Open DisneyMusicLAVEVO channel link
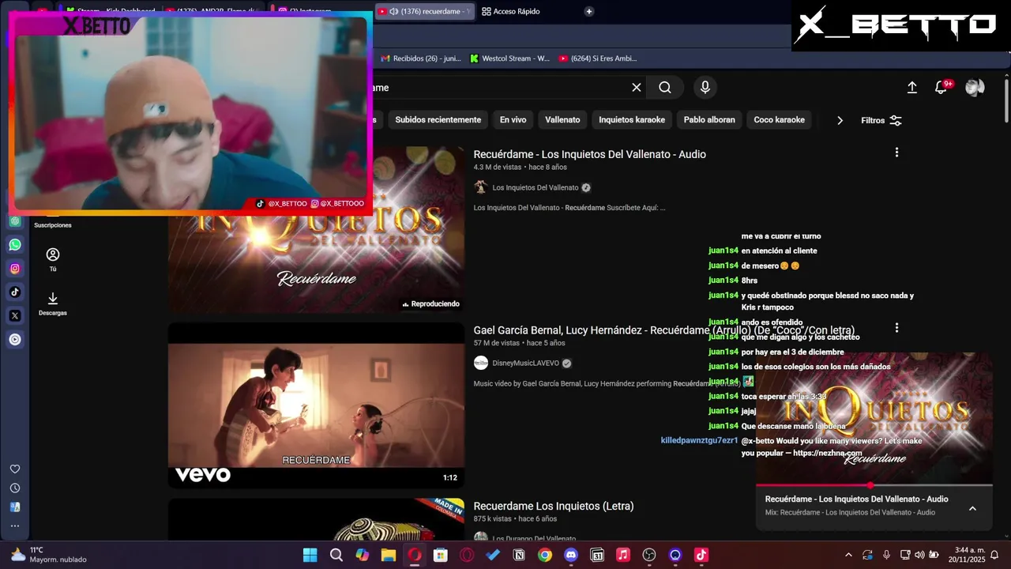 click(x=525, y=364)
